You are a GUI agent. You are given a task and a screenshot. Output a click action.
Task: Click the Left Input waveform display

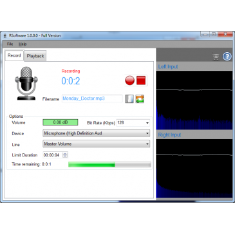pyautogui.click(x=194, y=100)
